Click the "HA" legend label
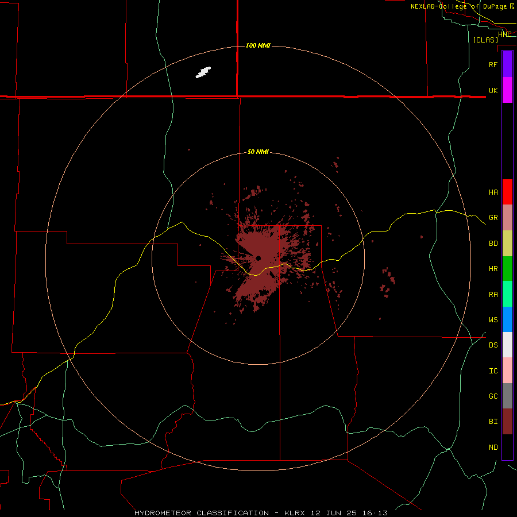Image resolution: width=517 pixels, height=517 pixels. coord(493,192)
